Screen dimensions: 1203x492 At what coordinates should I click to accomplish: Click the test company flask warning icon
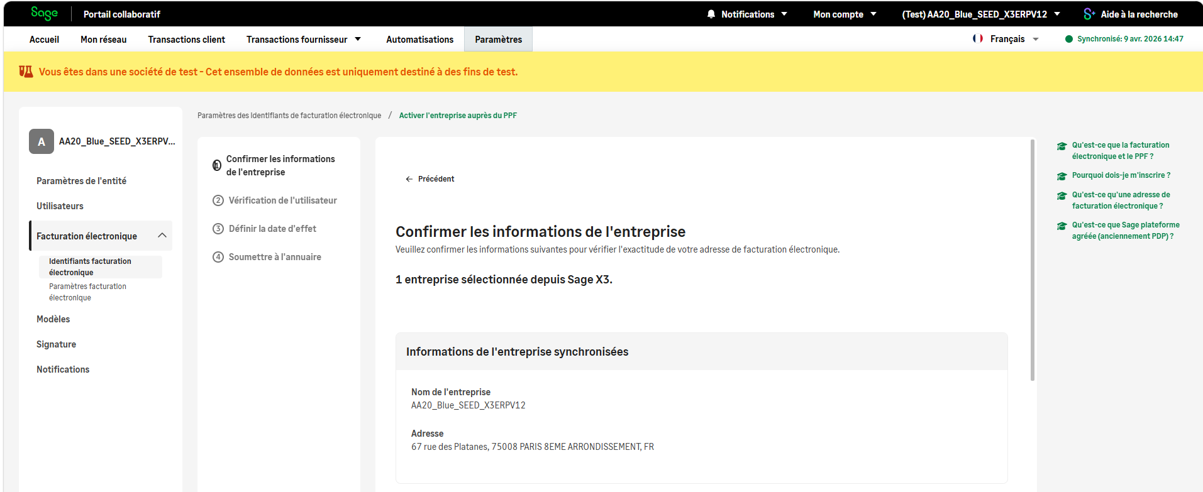pos(26,72)
